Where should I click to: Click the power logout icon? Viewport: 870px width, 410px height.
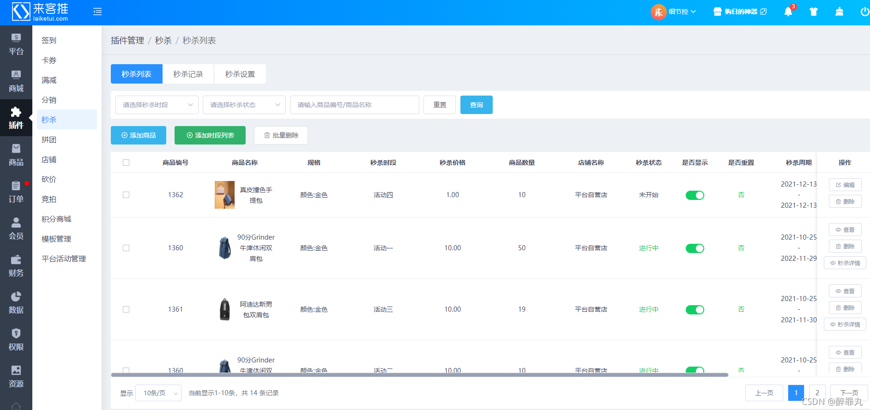click(864, 12)
